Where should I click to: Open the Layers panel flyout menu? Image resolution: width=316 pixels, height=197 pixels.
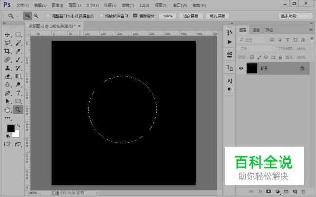click(x=311, y=30)
